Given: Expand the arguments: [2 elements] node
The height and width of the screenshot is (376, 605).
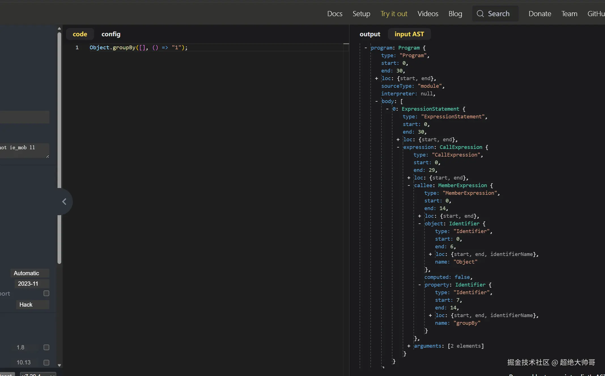Looking at the screenshot, I should pyautogui.click(x=409, y=346).
